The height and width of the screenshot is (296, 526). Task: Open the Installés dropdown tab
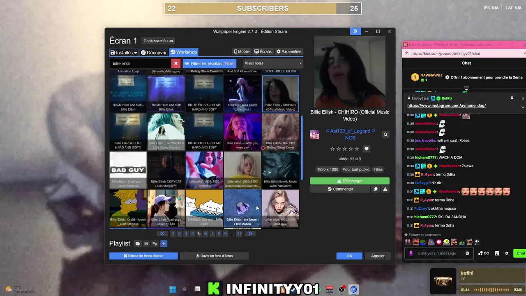[124, 53]
